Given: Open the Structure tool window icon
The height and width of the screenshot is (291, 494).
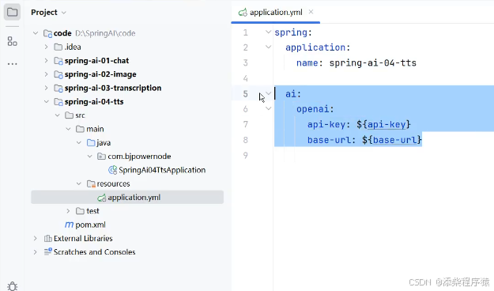Looking at the screenshot, I should tap(12, 41).
